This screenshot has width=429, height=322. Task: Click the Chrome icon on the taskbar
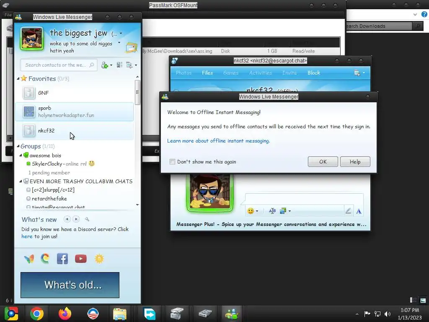(x=37, y=314)
